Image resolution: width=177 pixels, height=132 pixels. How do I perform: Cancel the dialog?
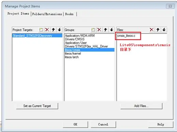(103, 124)
